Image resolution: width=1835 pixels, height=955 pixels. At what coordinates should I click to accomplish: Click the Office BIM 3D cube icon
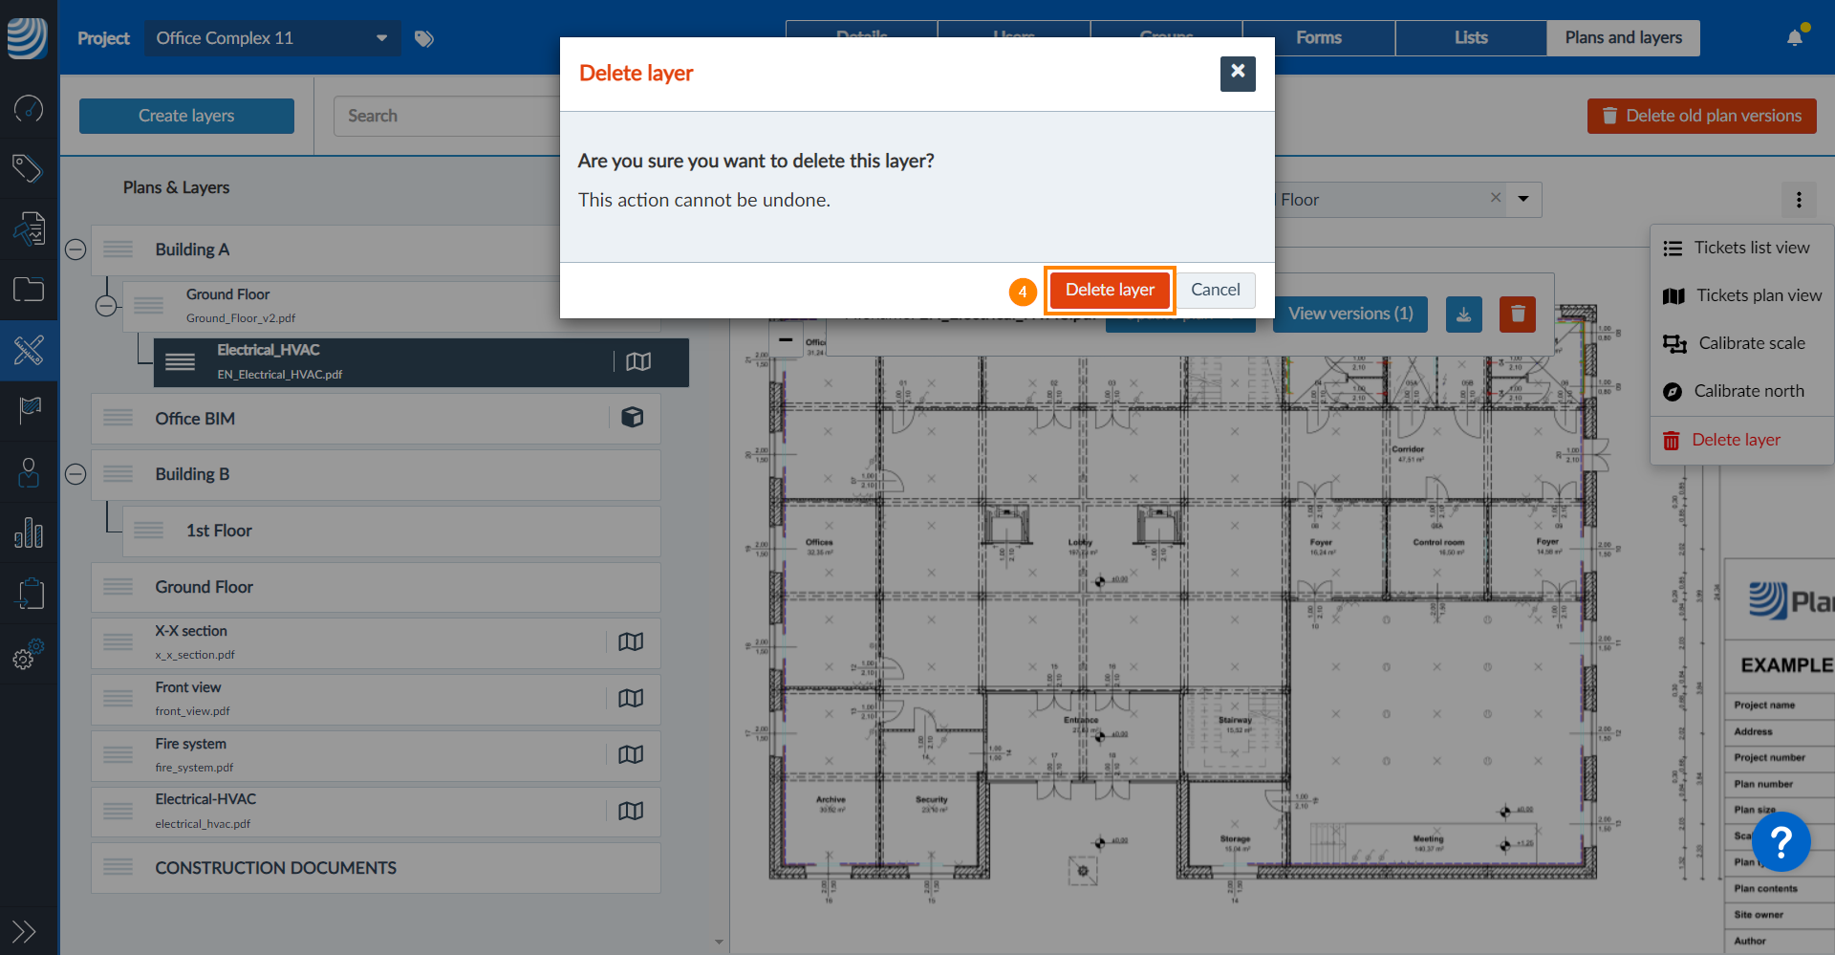point(632,418)
